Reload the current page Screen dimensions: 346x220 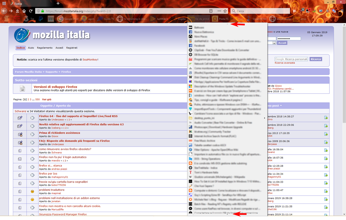click(x=31, y=11)
